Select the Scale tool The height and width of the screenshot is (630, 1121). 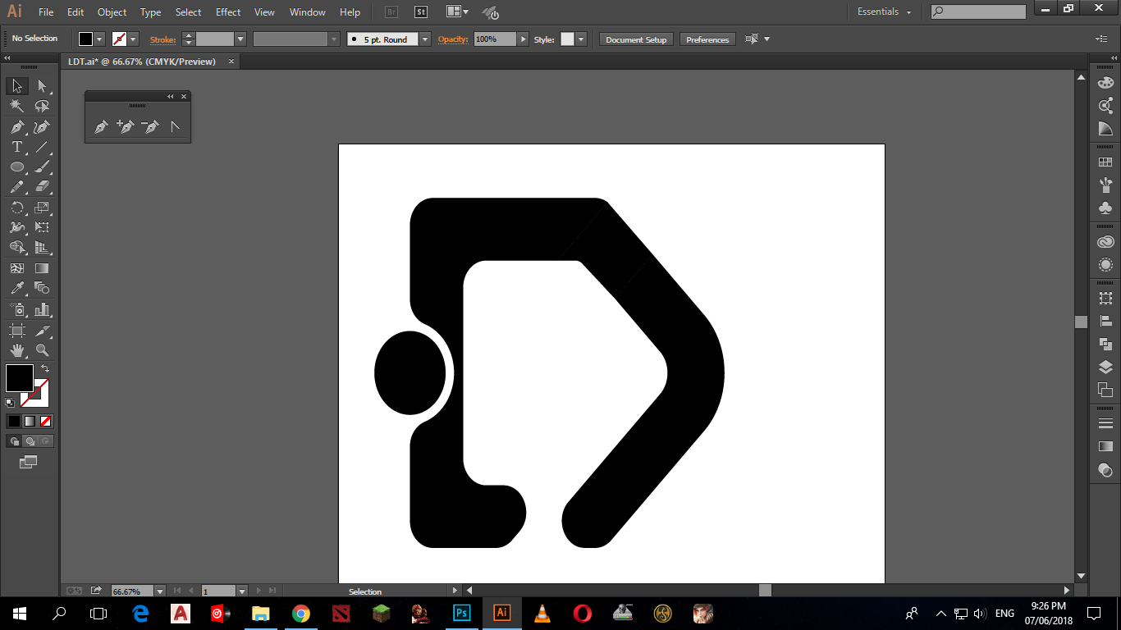tap(43, 208)
